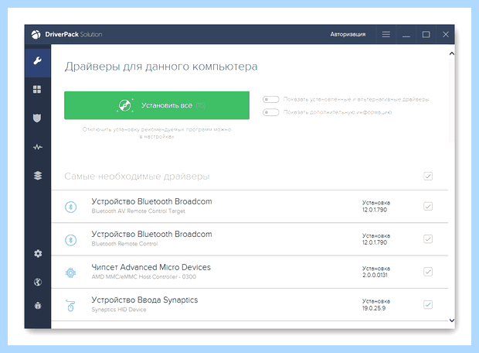Toggle checkbox for Самые необходимые драйверы header

point(428,176)
